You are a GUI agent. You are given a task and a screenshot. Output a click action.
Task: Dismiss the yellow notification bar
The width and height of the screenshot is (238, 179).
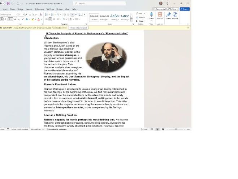188,28
